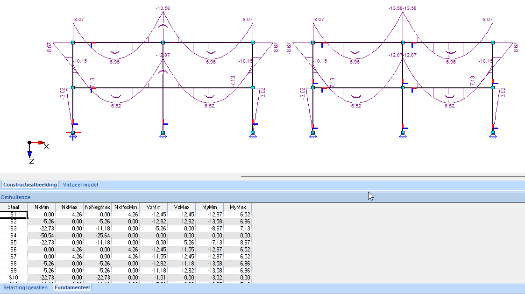Select row S7 in the Staaf column
The height and width of the screenshot is (294, 525).
click(x=14, y=257)
